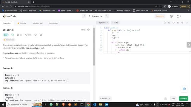Open the editor settings gear
The height and width of the screenshot is (107, 191).
tap(182, 23)
